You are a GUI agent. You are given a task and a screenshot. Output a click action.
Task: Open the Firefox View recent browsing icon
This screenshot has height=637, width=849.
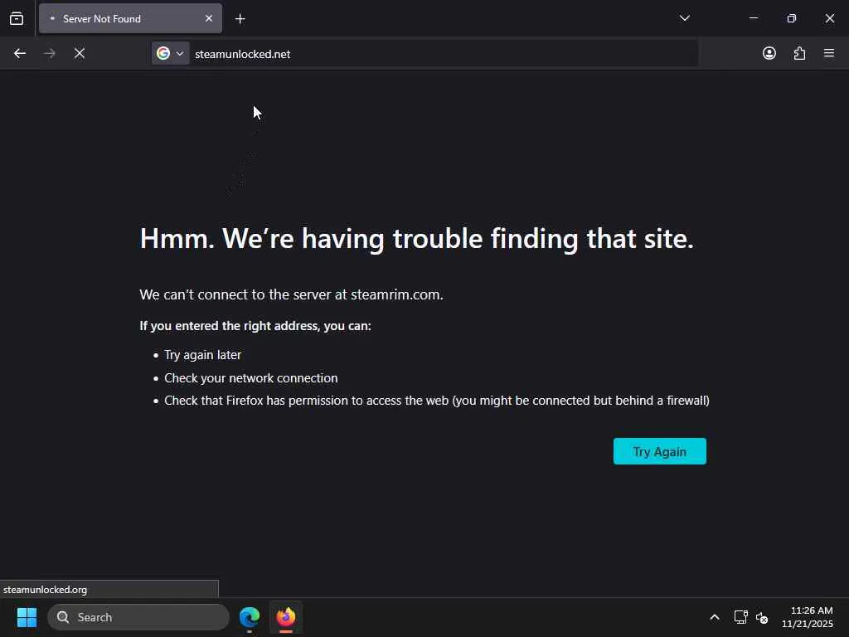point(17,19)
